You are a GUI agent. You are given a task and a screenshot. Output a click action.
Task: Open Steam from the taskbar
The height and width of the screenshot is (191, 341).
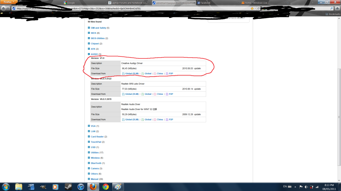tap(68, 187)
